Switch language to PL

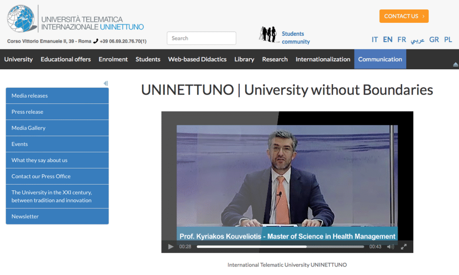[448, 39]
